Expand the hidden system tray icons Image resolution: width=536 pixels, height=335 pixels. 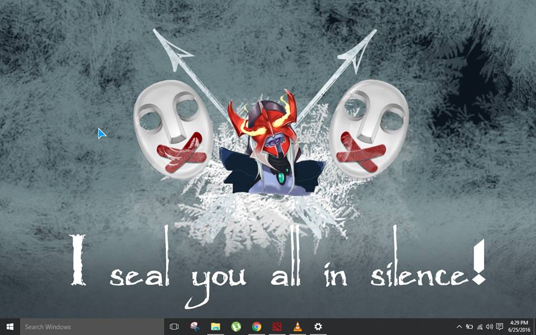459,327
